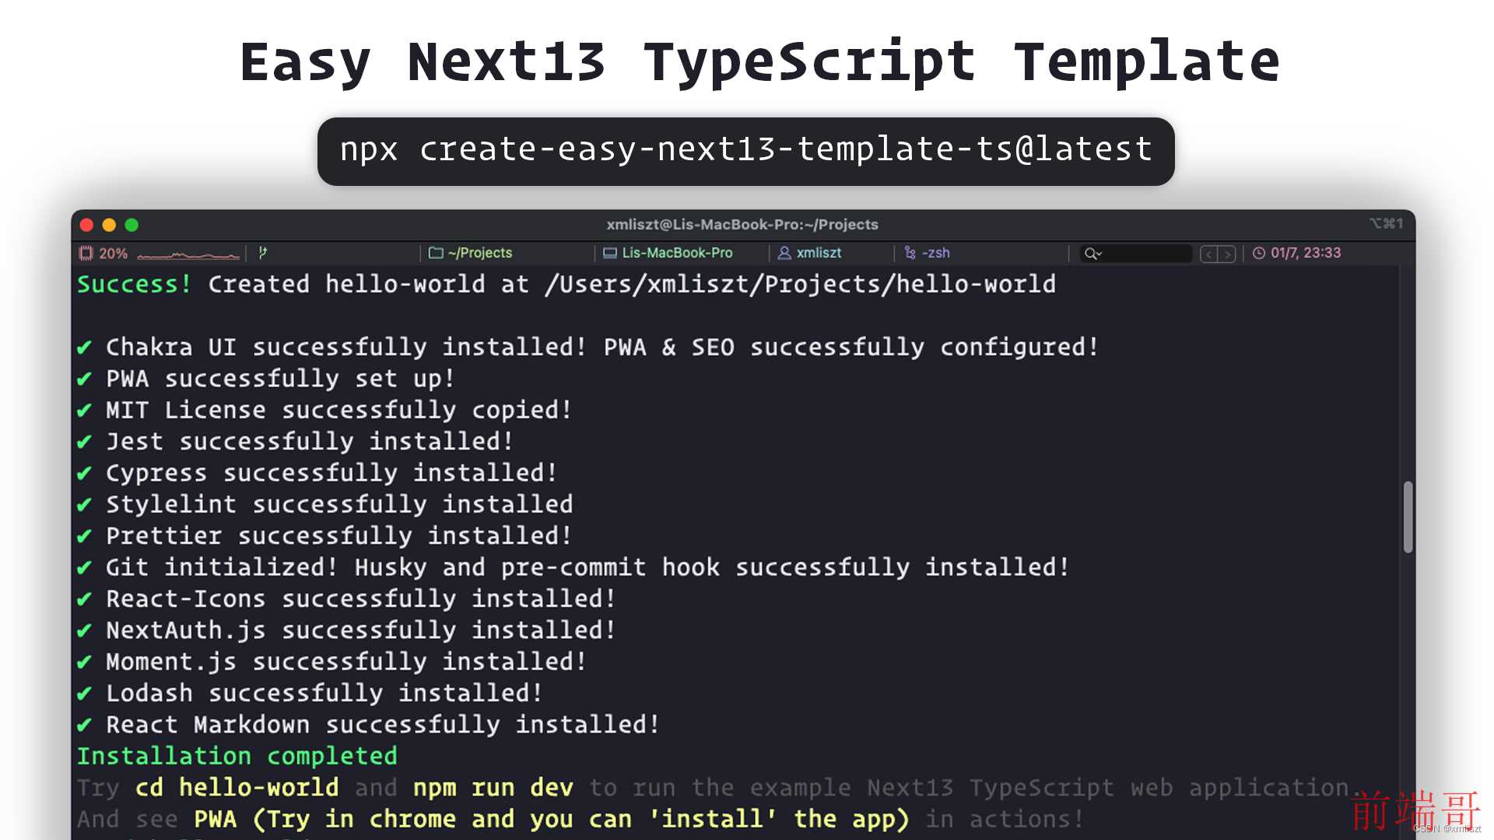Image resolution: width=1494 pixels, height=840 pixels.
Task: Click the git branch icon in status bar
Action: coord(263,253)
